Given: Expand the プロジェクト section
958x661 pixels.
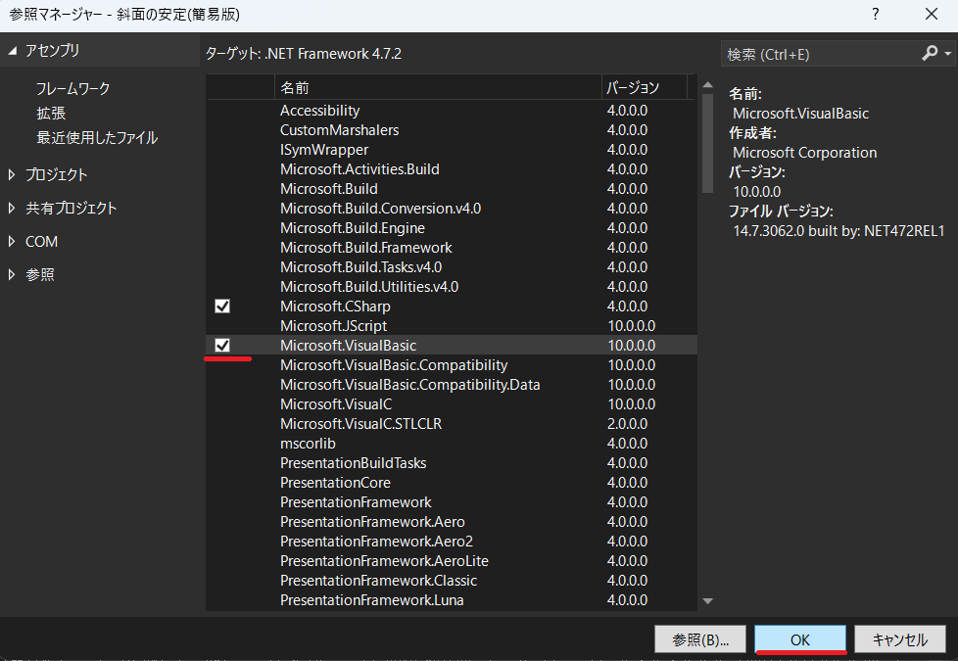Looking at the screenshot, I should [13, 175].
